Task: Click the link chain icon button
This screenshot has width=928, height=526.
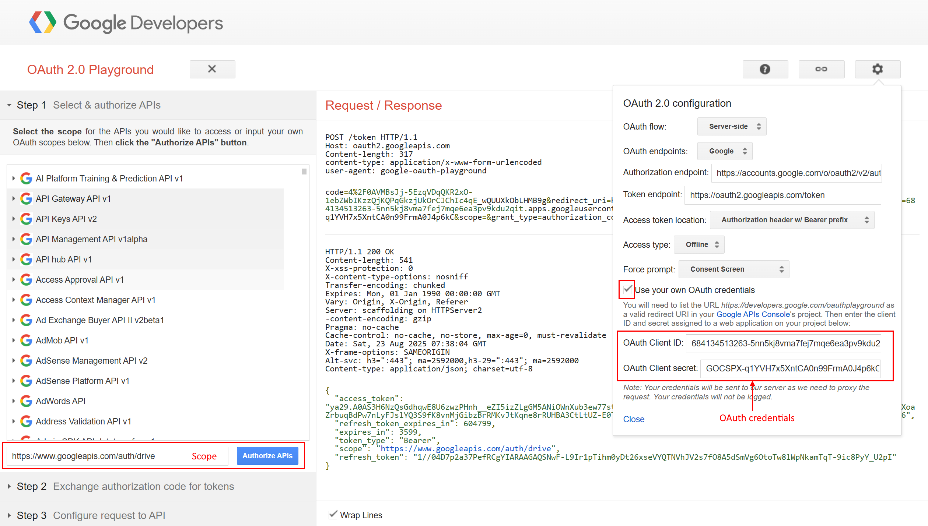Action: (x=821, y=69)
